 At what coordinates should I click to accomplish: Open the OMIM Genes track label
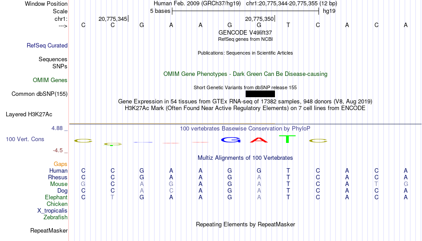(x=50, y=80)
